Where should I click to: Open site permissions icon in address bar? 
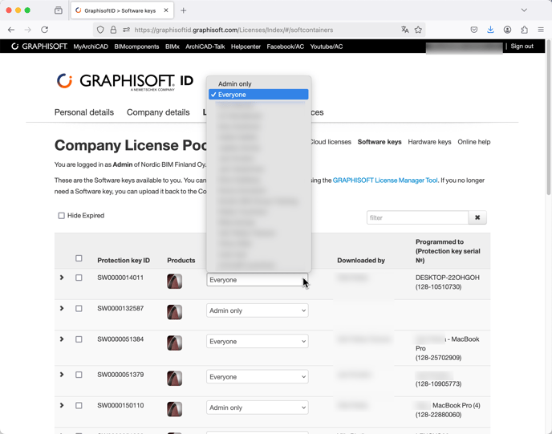[x=127, y=30]
